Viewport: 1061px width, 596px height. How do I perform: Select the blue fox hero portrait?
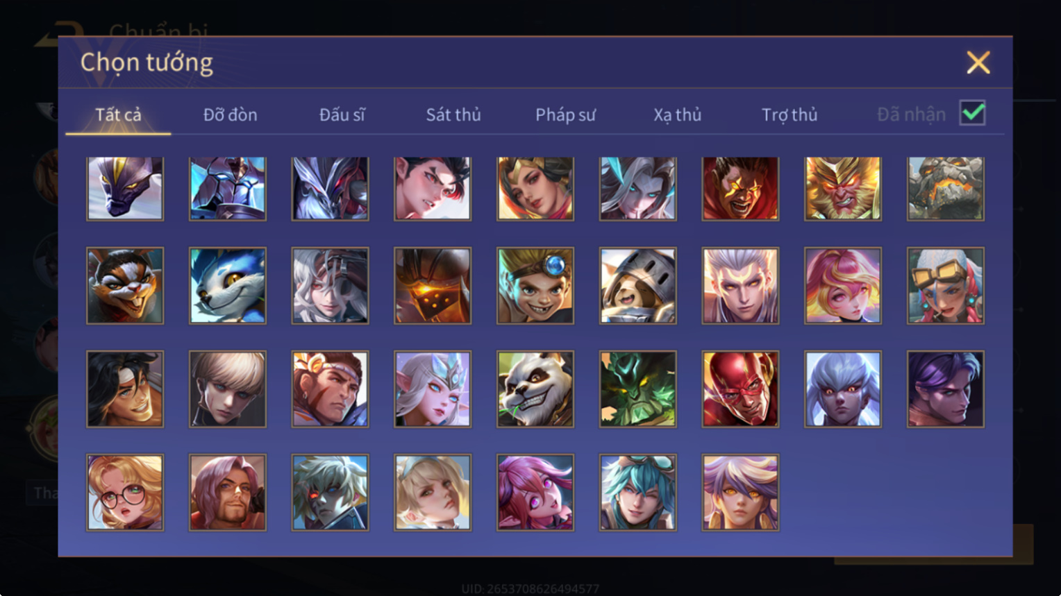tap(228, 286)
